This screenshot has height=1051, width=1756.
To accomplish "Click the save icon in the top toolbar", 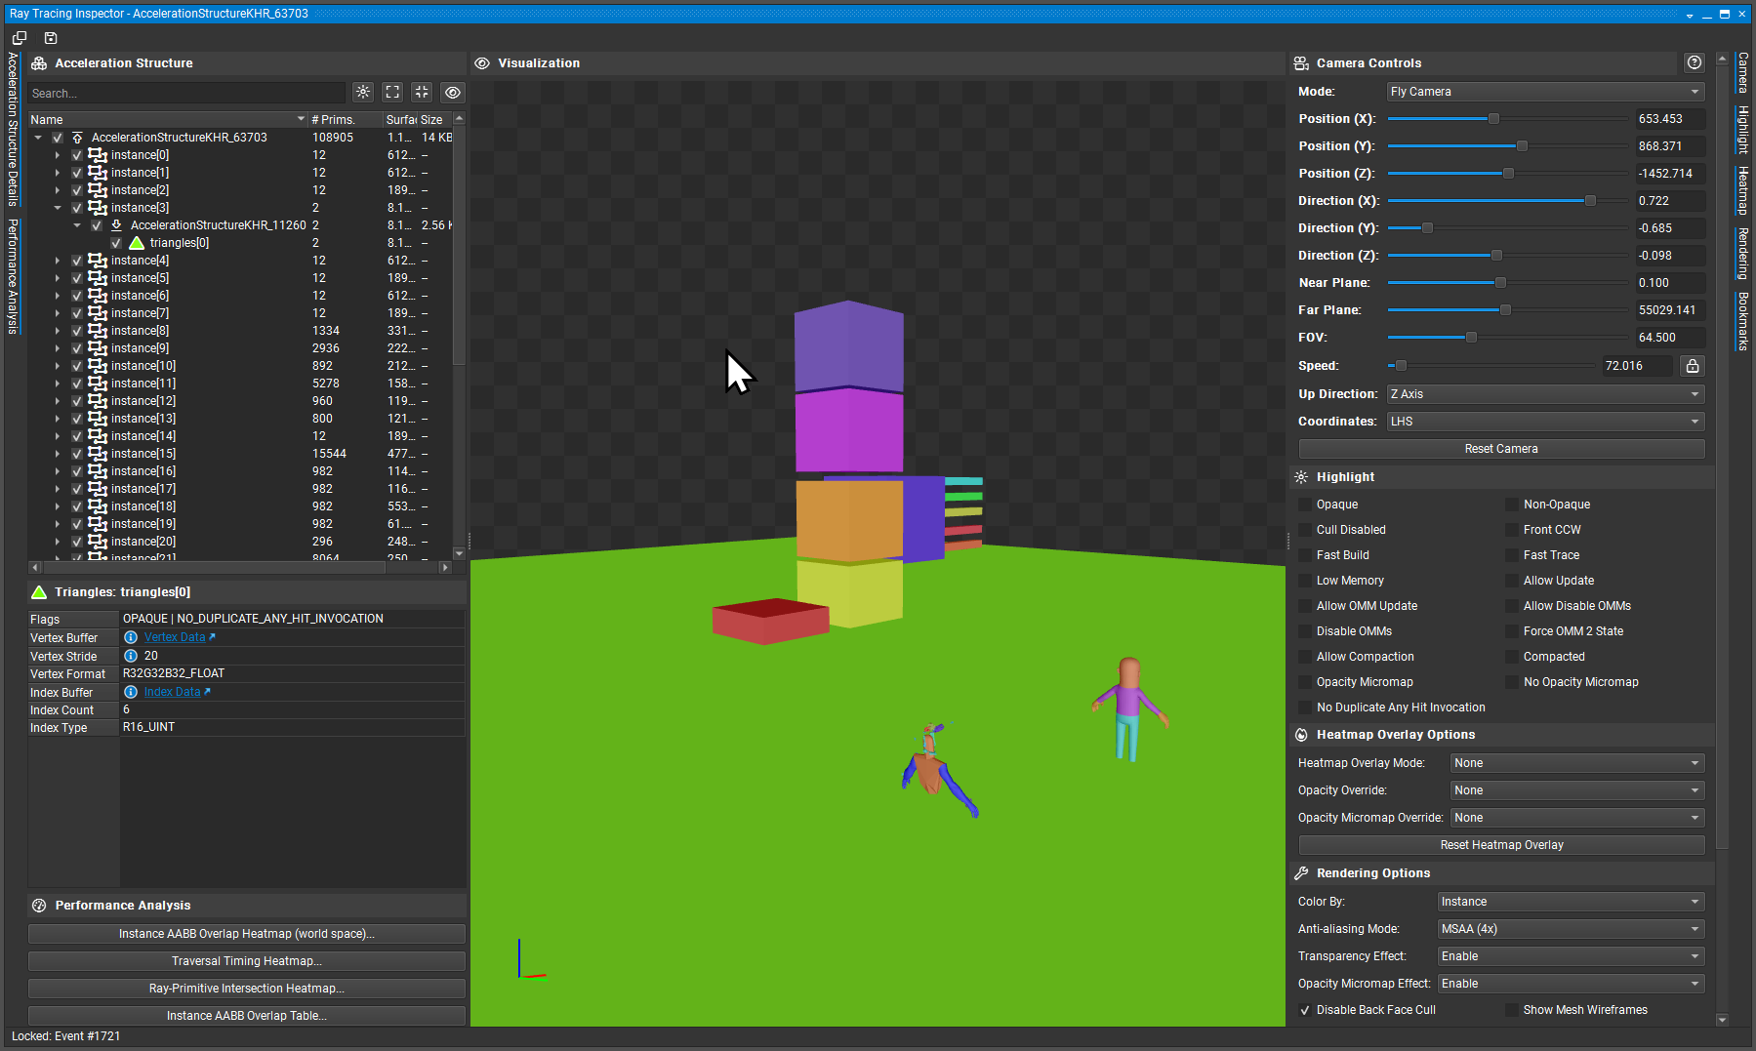I will click(x=51, y=38).
